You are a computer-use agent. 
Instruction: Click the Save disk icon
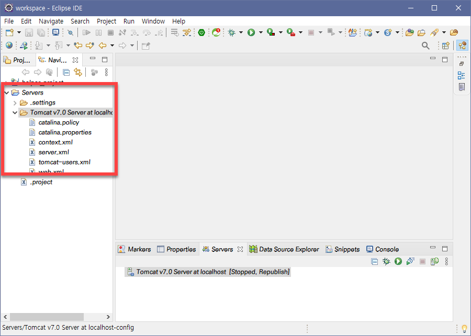click(x=29, y=32)
